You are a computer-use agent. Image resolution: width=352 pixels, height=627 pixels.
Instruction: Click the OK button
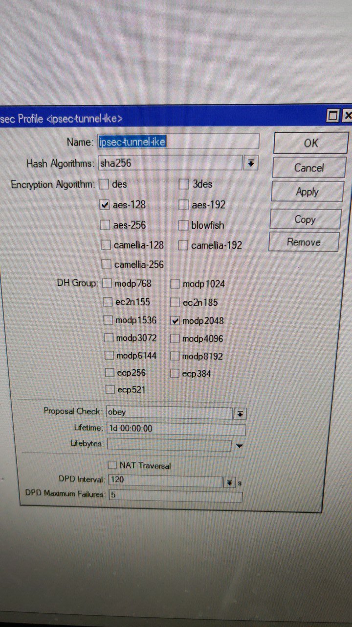pyautogui.click(x=311, y=143)
